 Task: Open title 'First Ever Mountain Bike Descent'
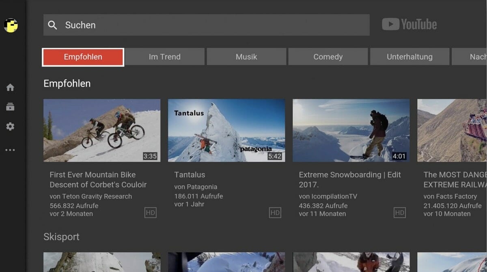click(98, 180)
